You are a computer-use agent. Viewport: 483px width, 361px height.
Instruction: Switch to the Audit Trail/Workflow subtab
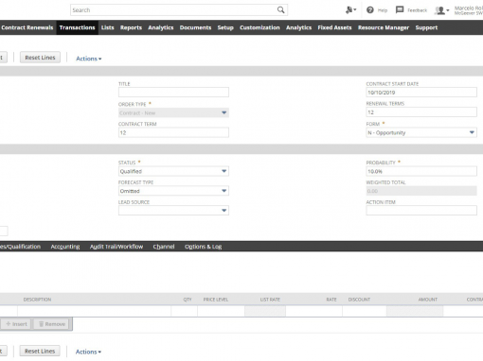tap(116, 247)
